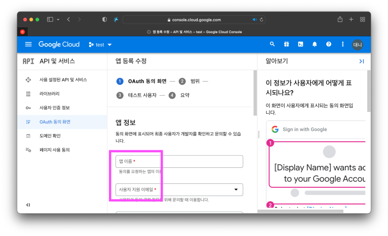Open the notifications bell

pos(315,44)
